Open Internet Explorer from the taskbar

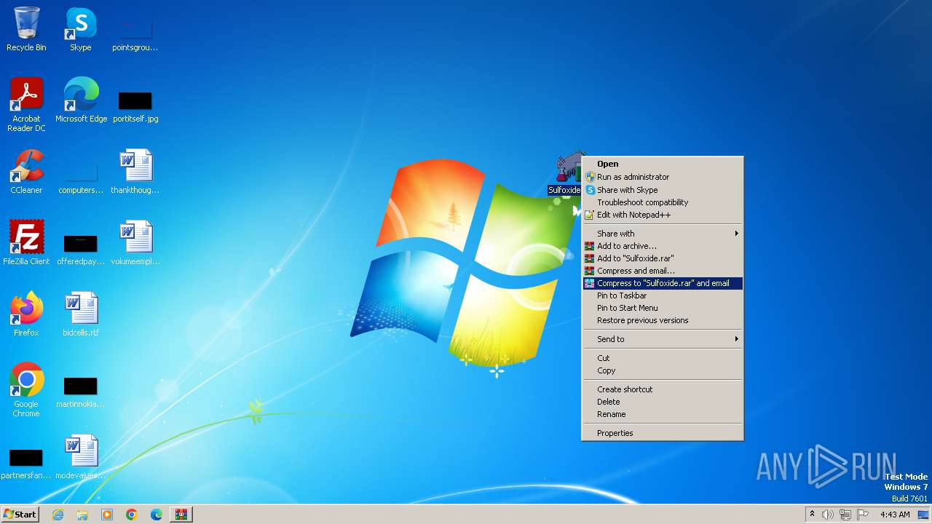pos(58,515)
